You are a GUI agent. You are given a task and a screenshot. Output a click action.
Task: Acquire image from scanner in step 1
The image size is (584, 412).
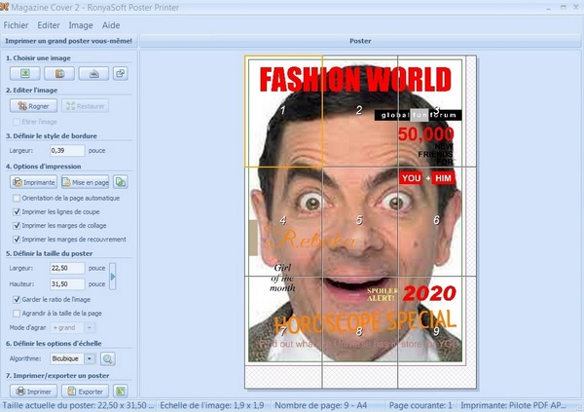pos(93,73)
